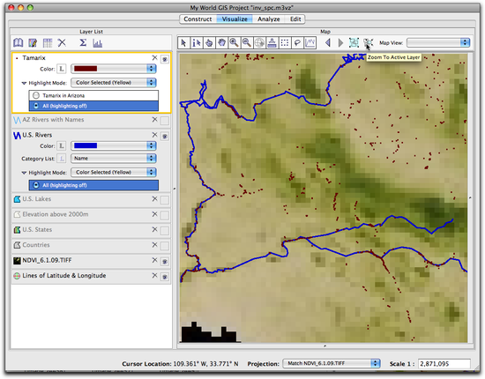Open Tamarix Color dropdown
This screenshot has width=485, height=379.
coord(114,69)
